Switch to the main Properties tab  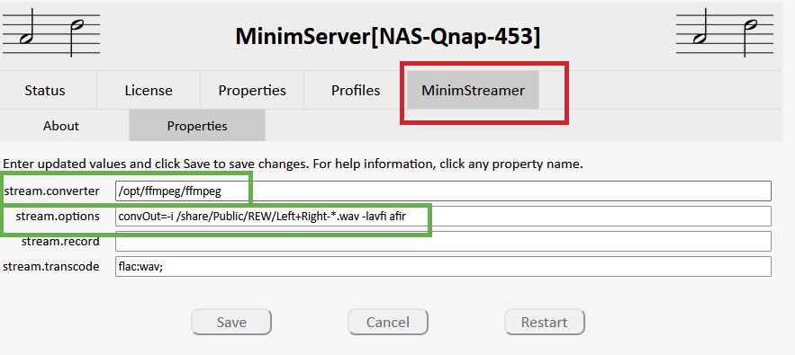[252, 91]
